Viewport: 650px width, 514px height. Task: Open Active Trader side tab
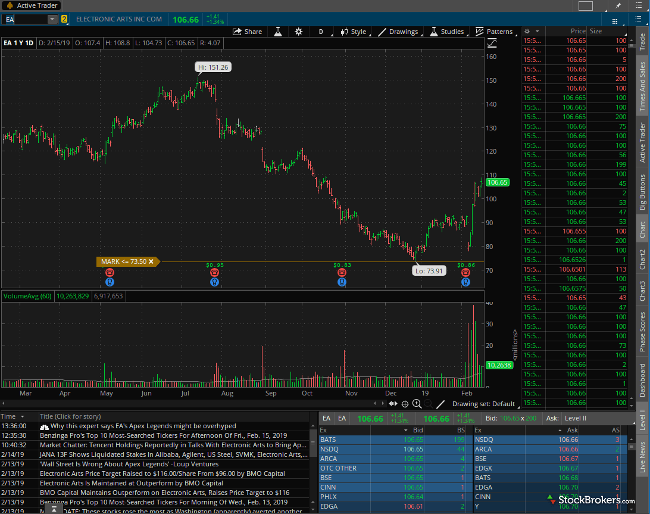click(642, 142)
